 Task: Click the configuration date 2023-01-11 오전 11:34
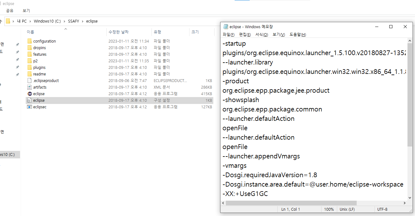129,41
